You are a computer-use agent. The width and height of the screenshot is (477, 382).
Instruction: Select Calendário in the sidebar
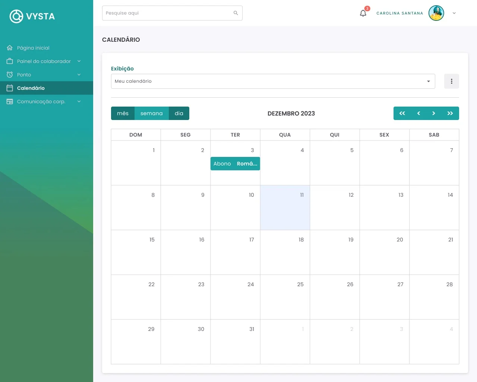47,88
